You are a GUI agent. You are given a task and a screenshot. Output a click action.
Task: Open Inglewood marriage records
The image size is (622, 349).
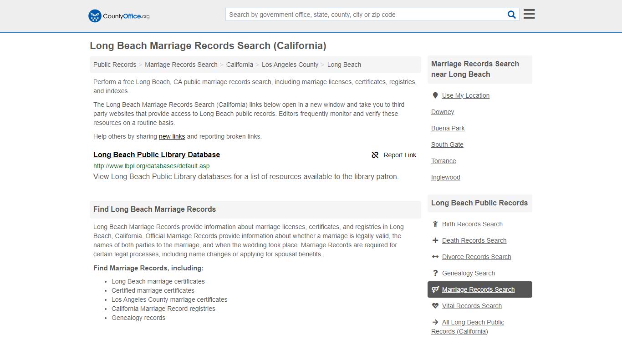coord(446,177)
